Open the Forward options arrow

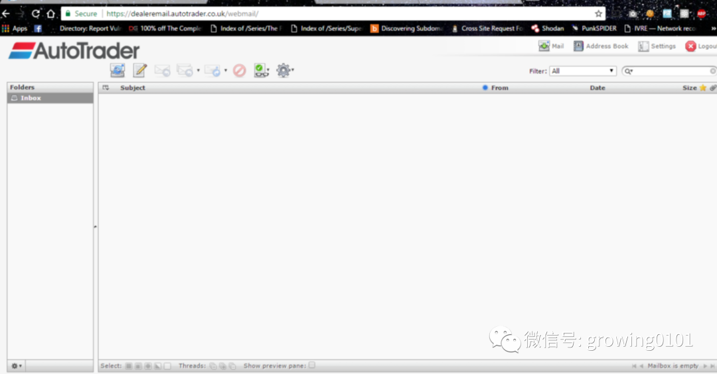[x=226, y=71]
